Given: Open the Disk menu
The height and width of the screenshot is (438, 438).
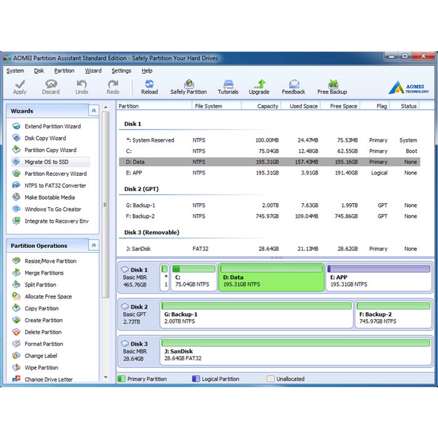Looking at the screenshot, I should [x=39, y=71].
